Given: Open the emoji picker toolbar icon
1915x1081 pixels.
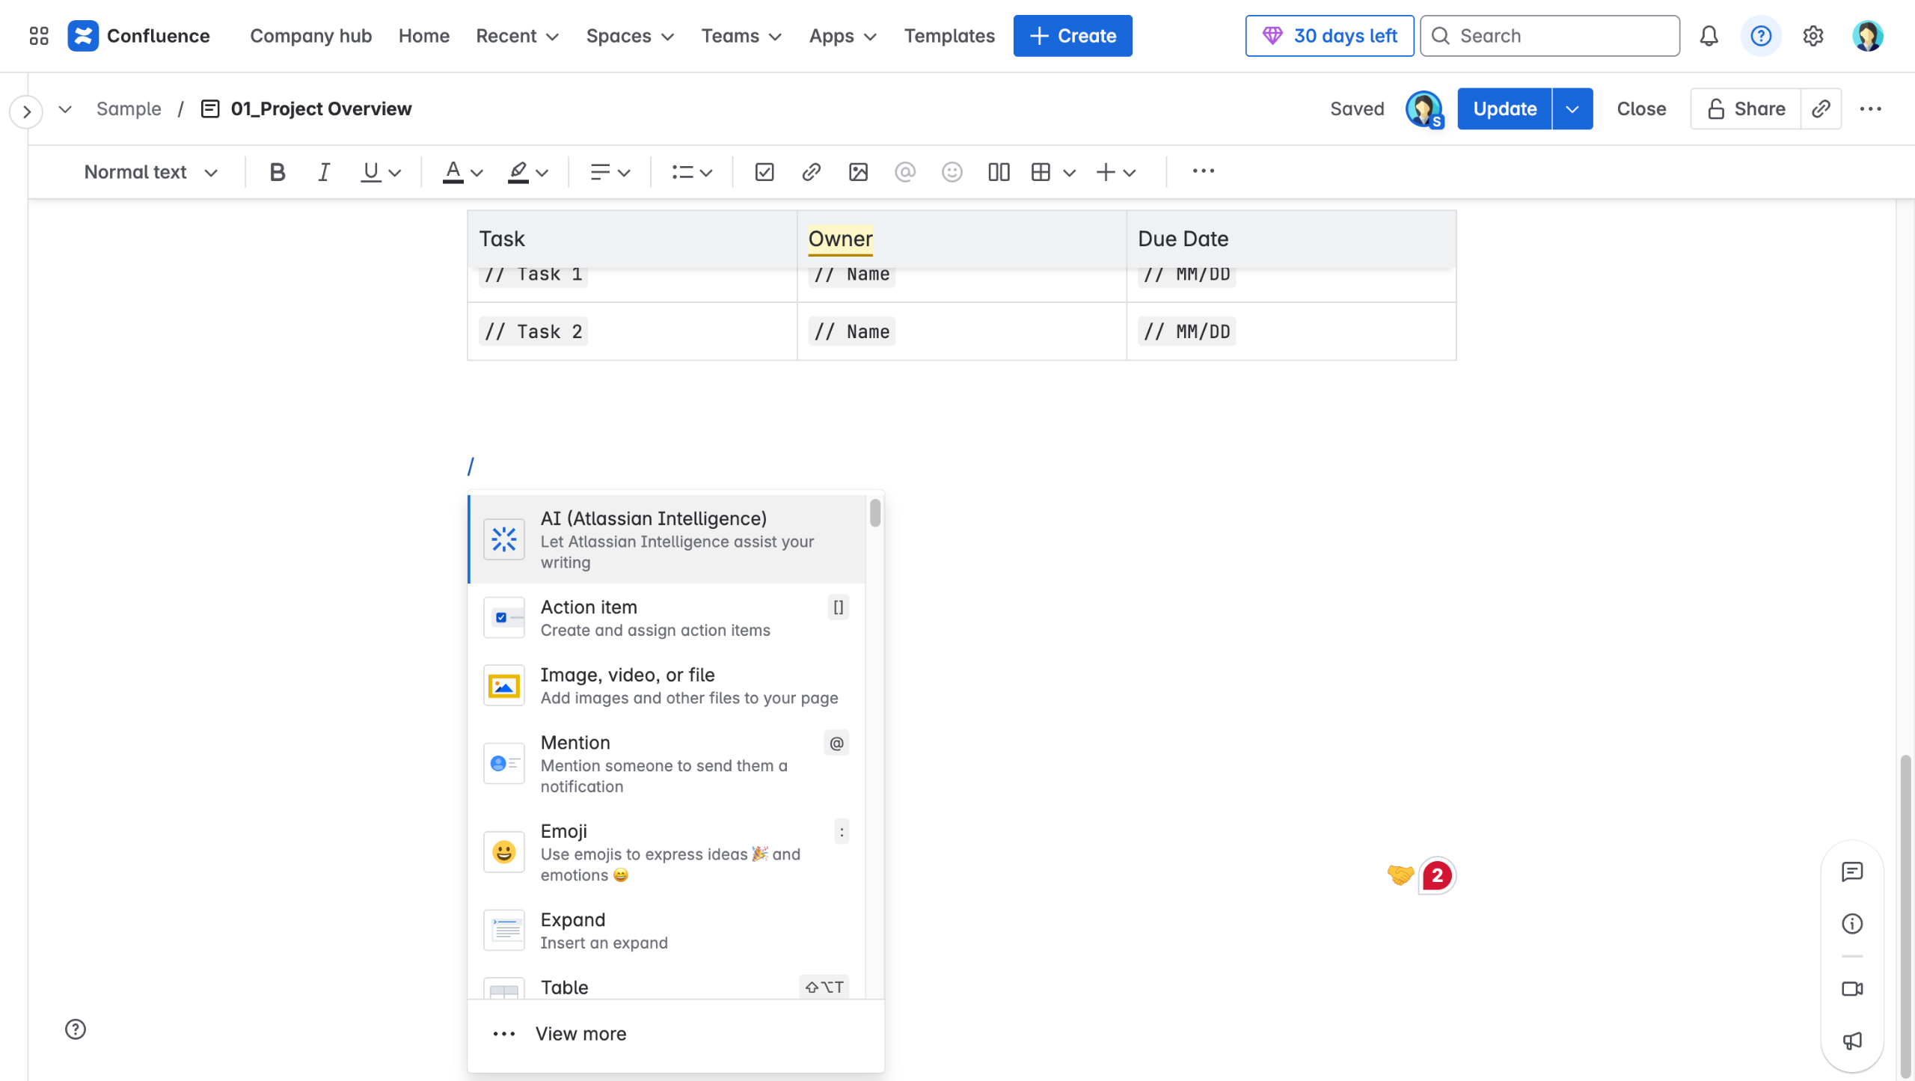Looking at the screenshot, I should (952, 172).
